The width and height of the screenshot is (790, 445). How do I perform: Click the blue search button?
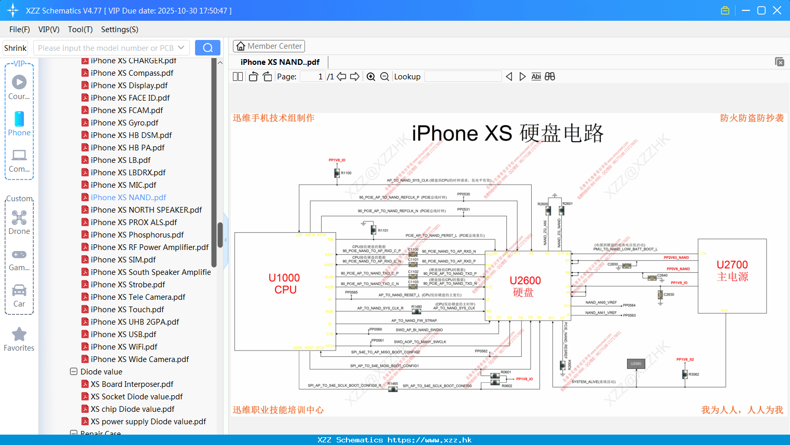pyautogui.click(x=207, y=48)
